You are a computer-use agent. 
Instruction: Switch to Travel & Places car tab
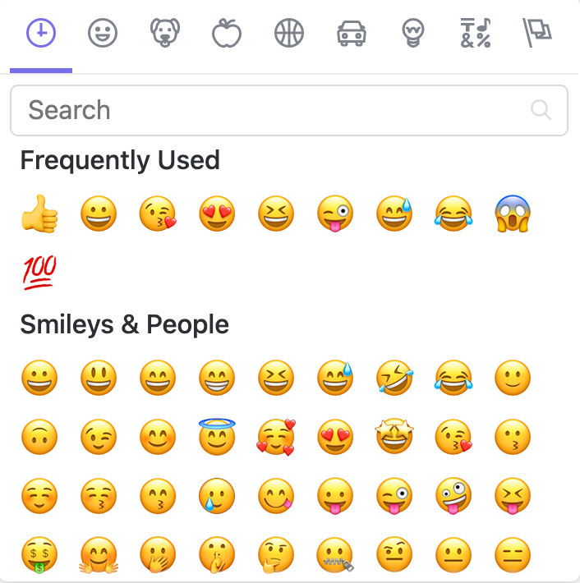(x=352, y=34)
